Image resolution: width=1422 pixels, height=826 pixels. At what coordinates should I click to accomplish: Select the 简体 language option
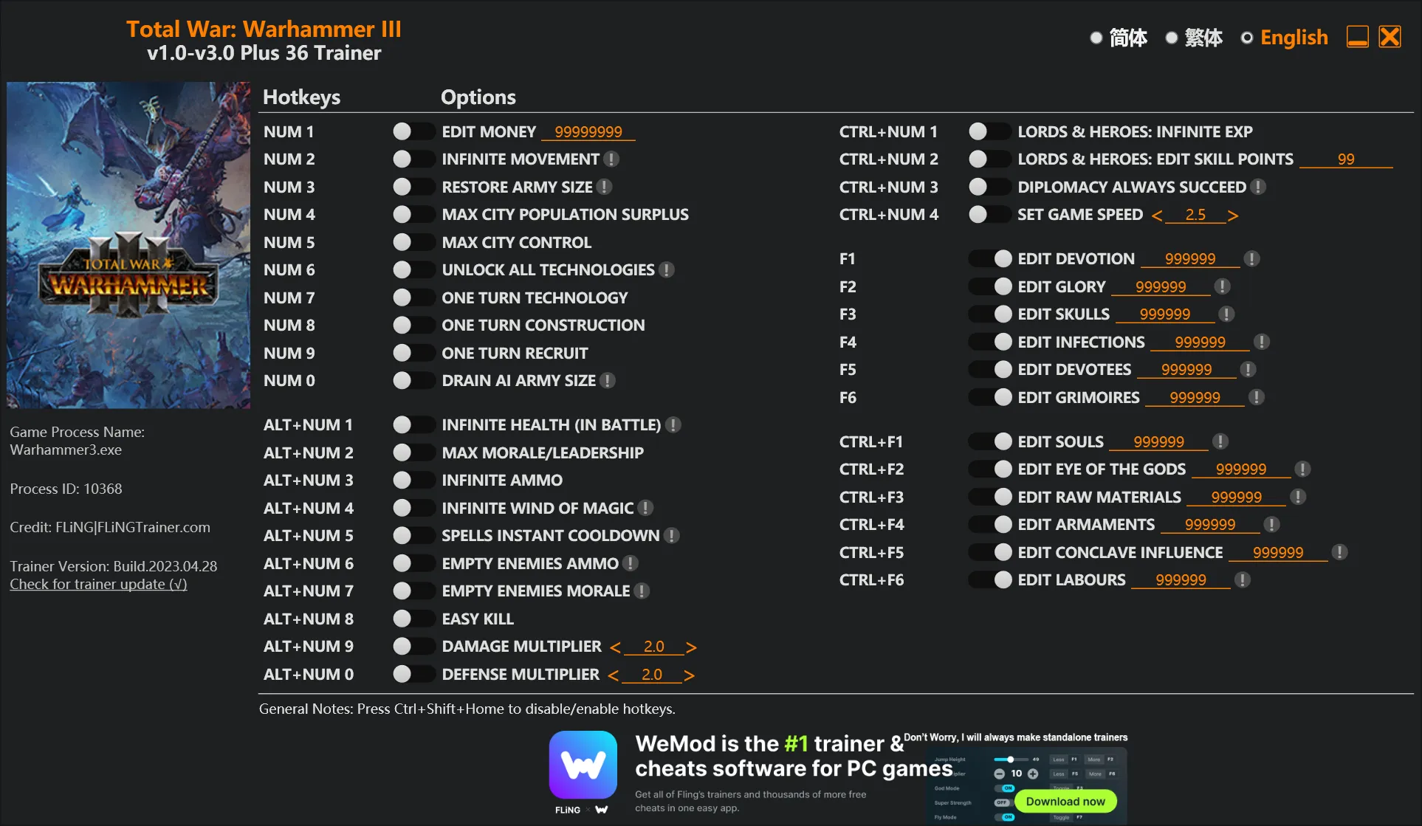pos(1096,38)
